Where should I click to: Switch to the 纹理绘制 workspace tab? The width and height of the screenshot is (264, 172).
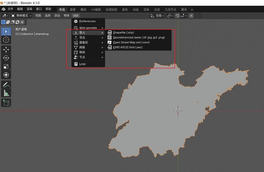click(111, 10)
